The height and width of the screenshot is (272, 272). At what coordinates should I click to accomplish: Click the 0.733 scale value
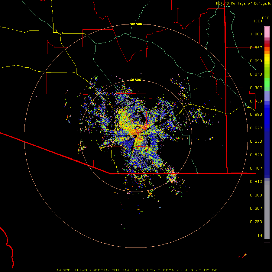coord(256,101)
